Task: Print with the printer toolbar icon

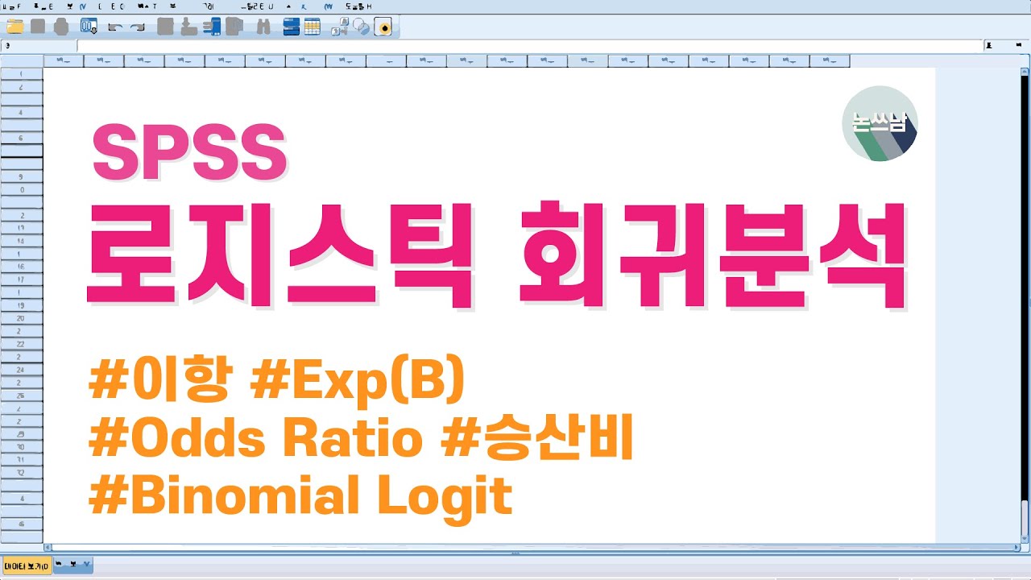Action: pos(60,27)
